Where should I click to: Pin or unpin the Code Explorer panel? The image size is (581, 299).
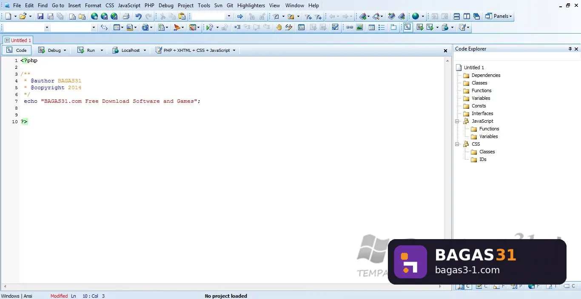coord(570,49)
